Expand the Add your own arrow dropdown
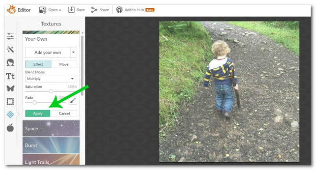 (x=73, y=52)
